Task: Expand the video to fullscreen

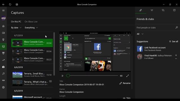Action: pyautogui.click(x=127, y=76)
